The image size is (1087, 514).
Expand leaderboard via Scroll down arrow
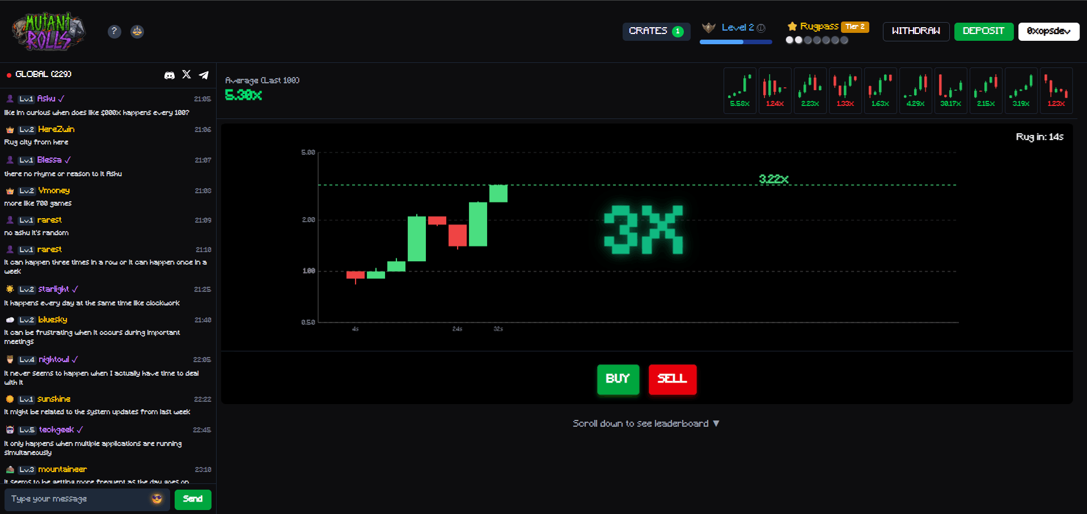tap(716, 423)
